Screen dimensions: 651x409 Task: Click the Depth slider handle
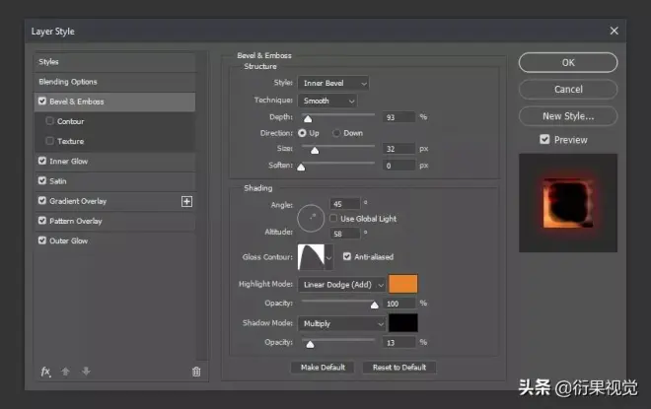(x=308, y=119)
